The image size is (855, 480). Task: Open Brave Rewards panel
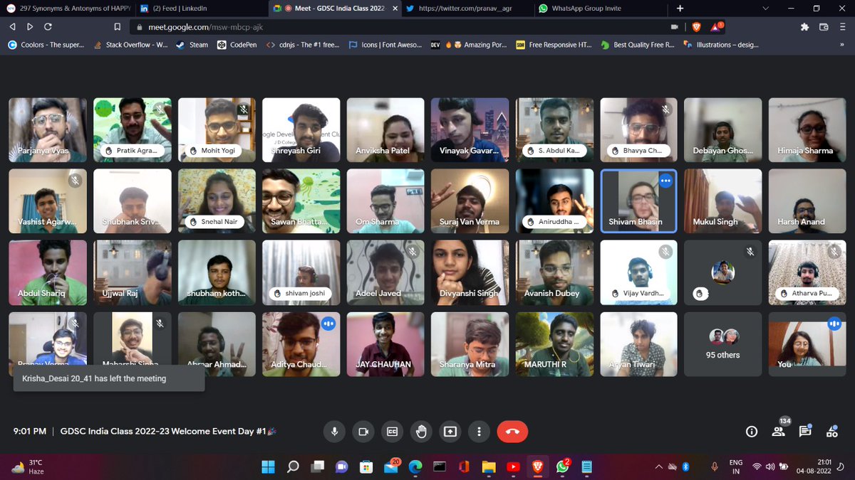point(715,26)
